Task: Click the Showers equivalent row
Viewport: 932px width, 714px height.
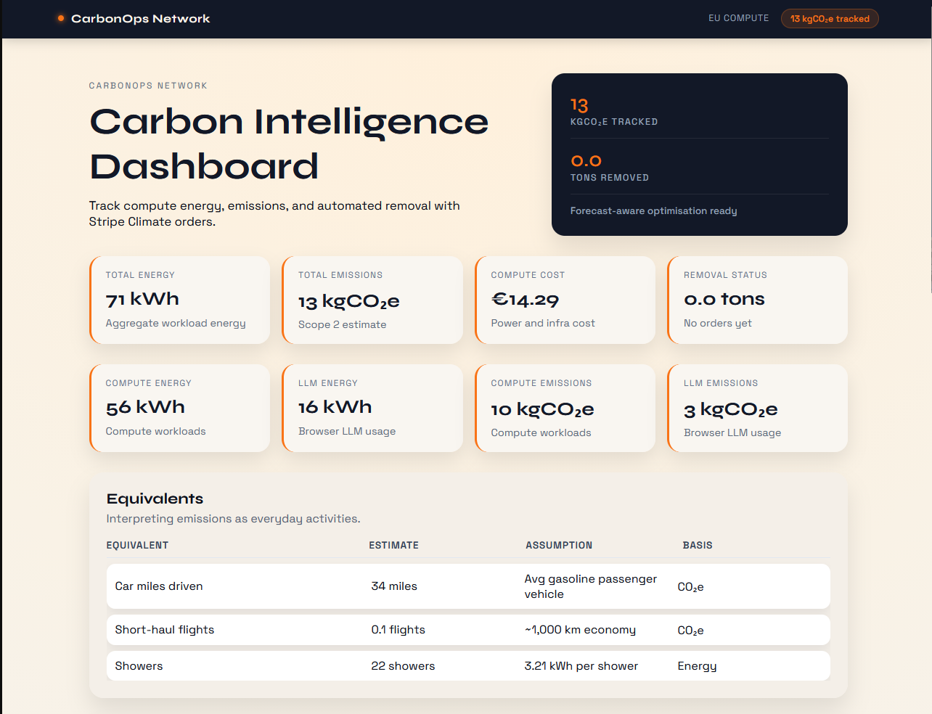Action: click(x=468, y=665)
